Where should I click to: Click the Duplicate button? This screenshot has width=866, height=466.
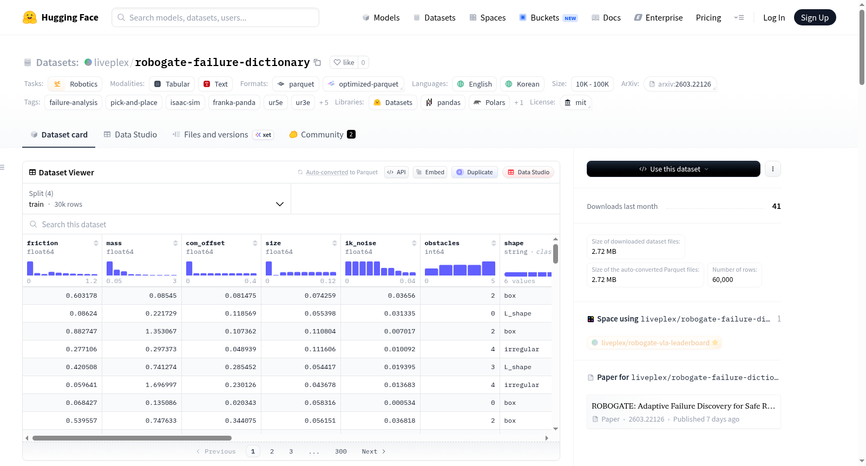point(475,172)
